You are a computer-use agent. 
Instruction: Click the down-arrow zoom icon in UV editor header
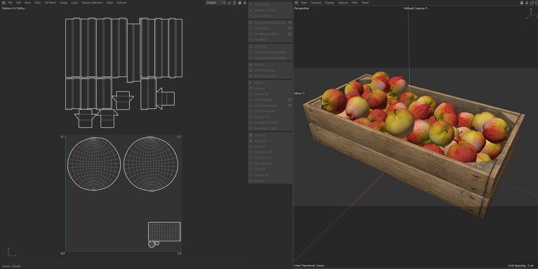(x=245, y=2)
